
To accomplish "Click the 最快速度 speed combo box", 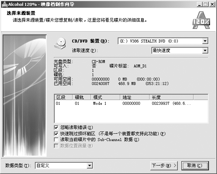I will click(180, 51).
